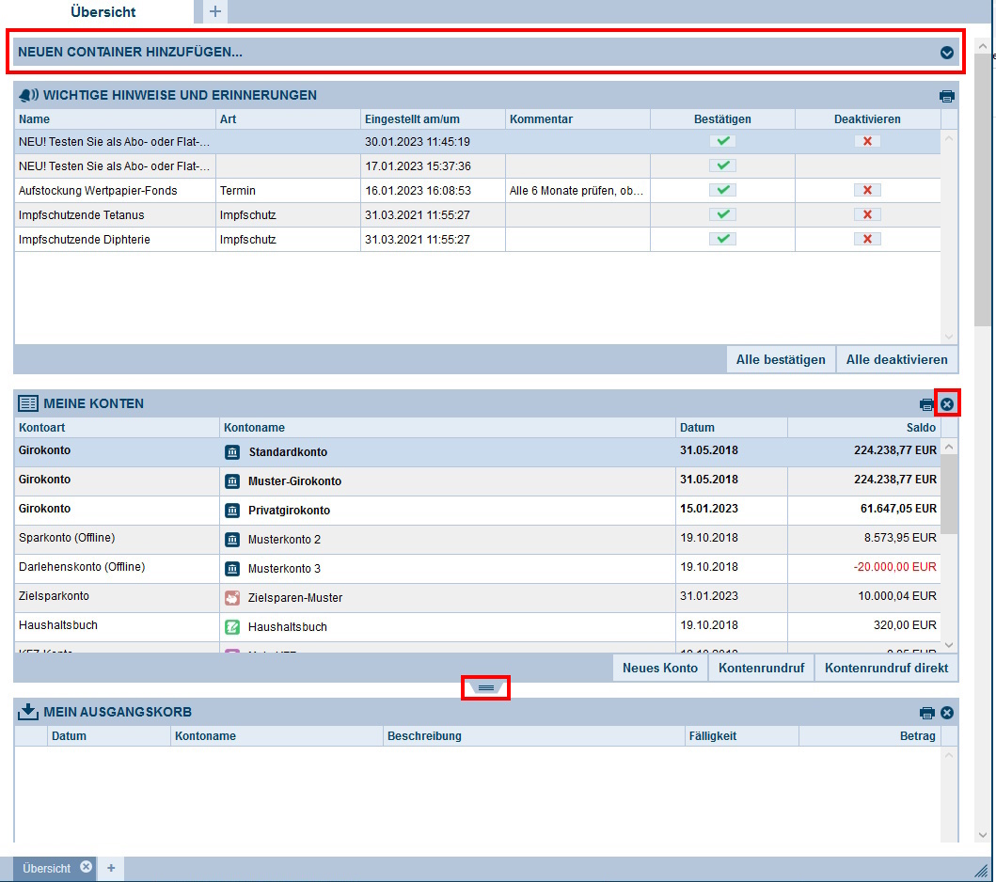This screenshot has height=882, width=996.
Task: Launch Kontenrundruf direkt
Action: [886, 668]
